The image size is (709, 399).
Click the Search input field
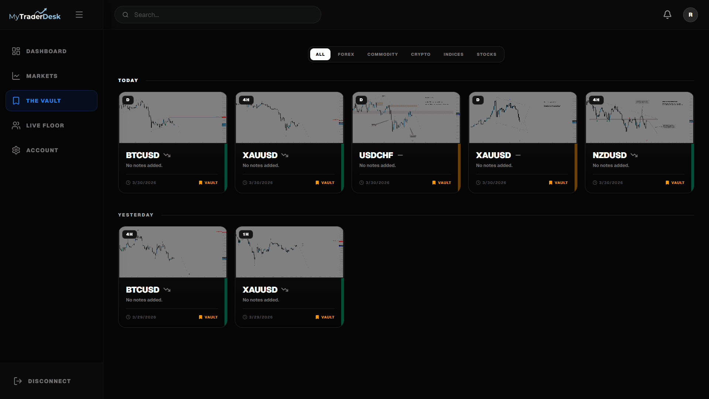click(x=218, y=15)
